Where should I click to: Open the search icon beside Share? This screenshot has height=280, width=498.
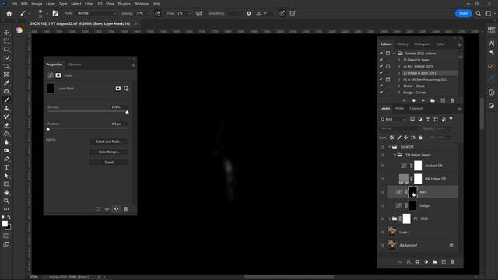pos(478,13)
